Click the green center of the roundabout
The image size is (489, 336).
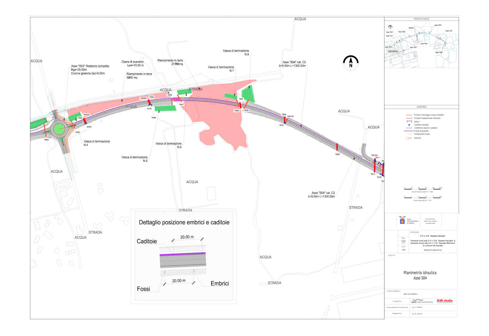(59, 129)
